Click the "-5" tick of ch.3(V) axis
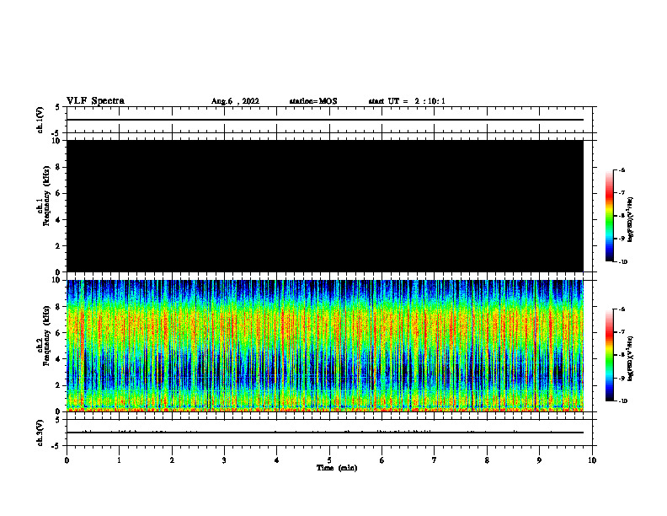Image resolution: width=667 pixels, height=516 pixels. (56, 446)
